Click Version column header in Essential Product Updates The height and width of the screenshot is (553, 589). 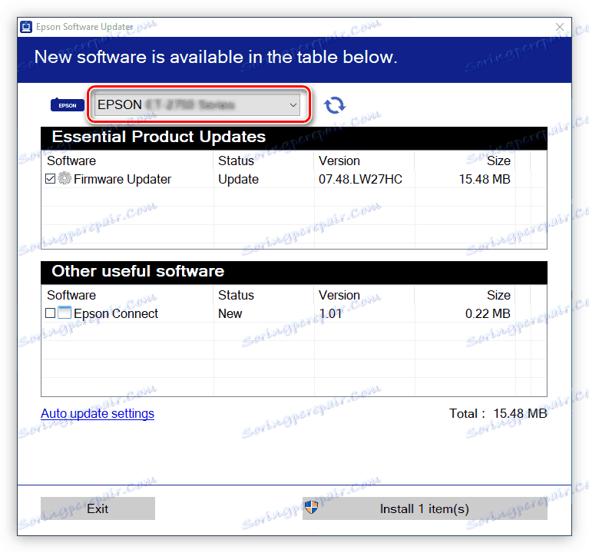[339, 161]
